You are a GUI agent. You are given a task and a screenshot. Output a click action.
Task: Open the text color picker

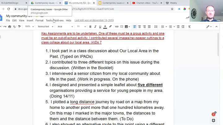105,27
